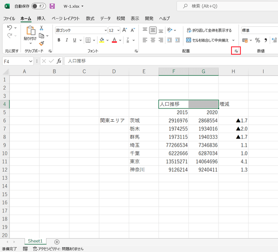Screen dimensions: 278x252
Task: Expand the Borders dropdown arrow
Action: pos(94,40)
